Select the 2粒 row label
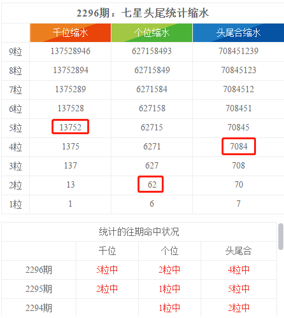 [15, 185]
